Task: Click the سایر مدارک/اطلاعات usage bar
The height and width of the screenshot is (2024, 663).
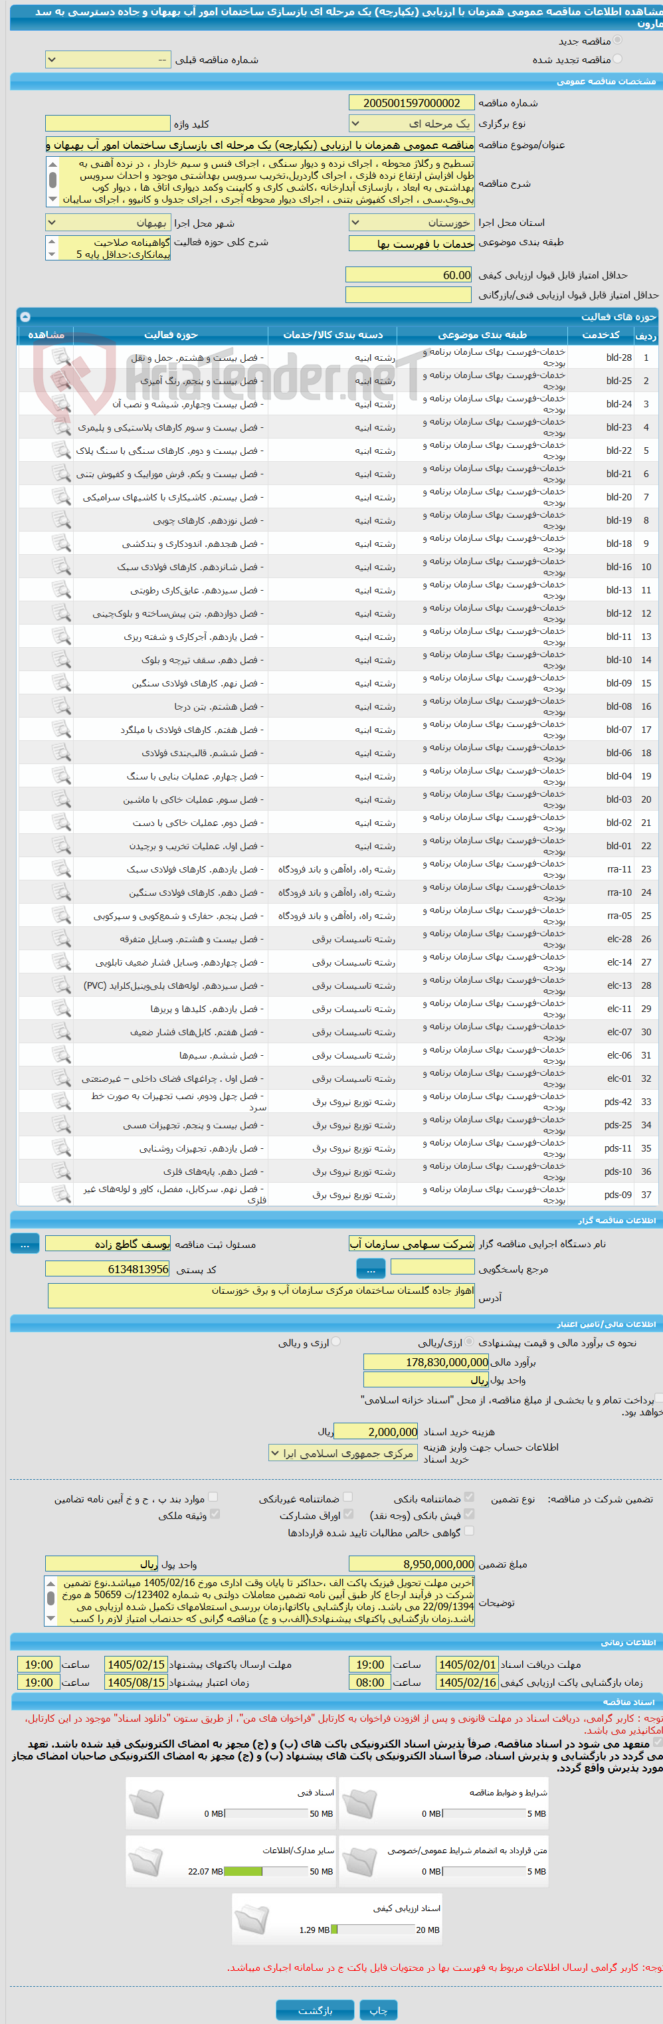Action: 266,1872
